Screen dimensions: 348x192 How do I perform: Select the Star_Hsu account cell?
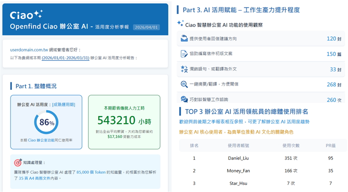coord(238,183)
